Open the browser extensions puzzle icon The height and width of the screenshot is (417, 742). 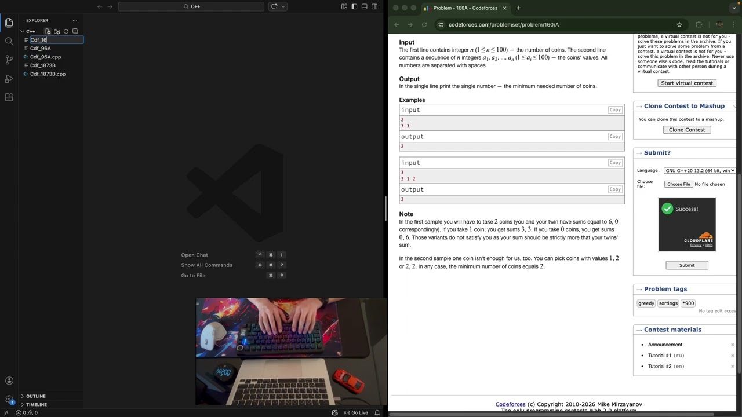(x=699, y=25)
